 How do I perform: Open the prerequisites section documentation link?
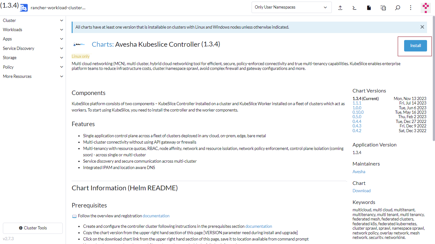[x=259, y=226]
